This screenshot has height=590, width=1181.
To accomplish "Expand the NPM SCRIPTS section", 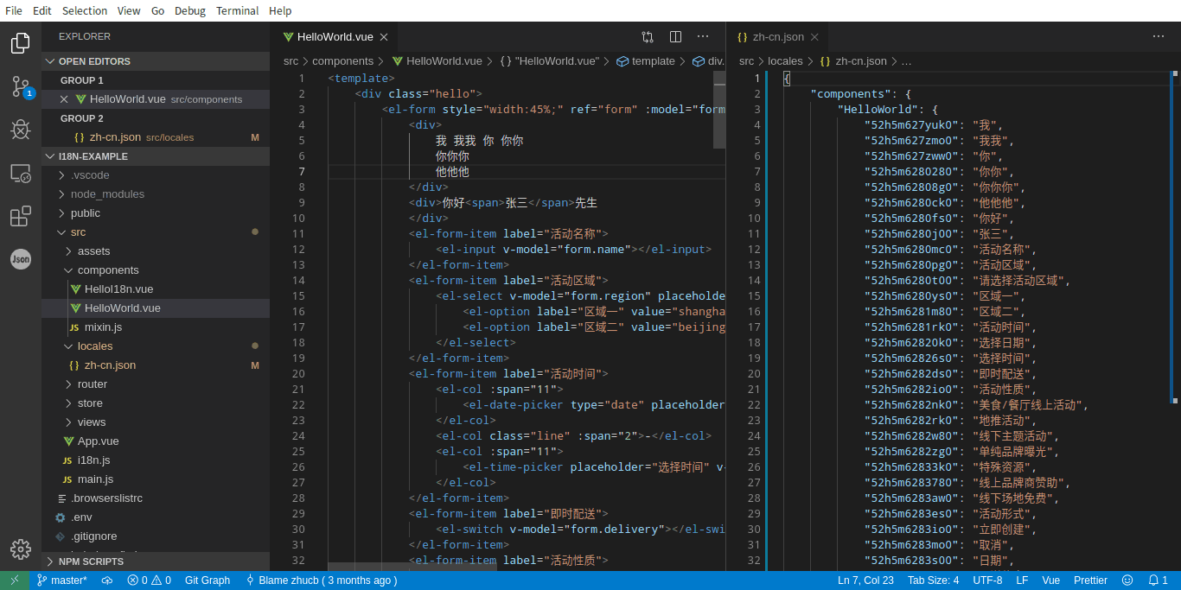I will (x=91, y=561).
